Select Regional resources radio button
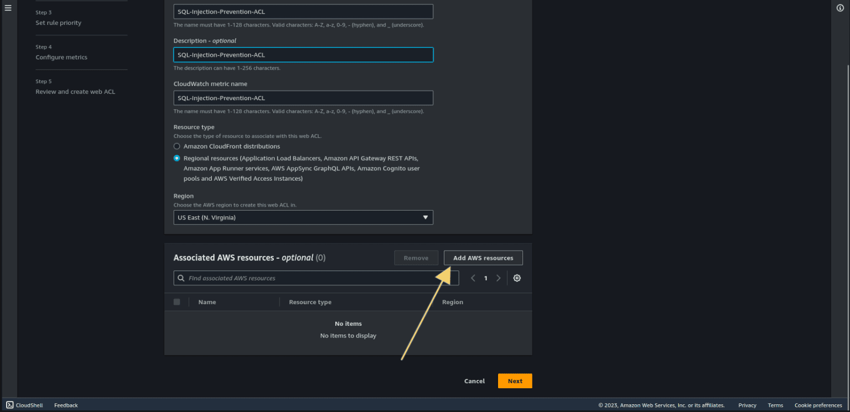850x412 pixels. coord(177,158)
